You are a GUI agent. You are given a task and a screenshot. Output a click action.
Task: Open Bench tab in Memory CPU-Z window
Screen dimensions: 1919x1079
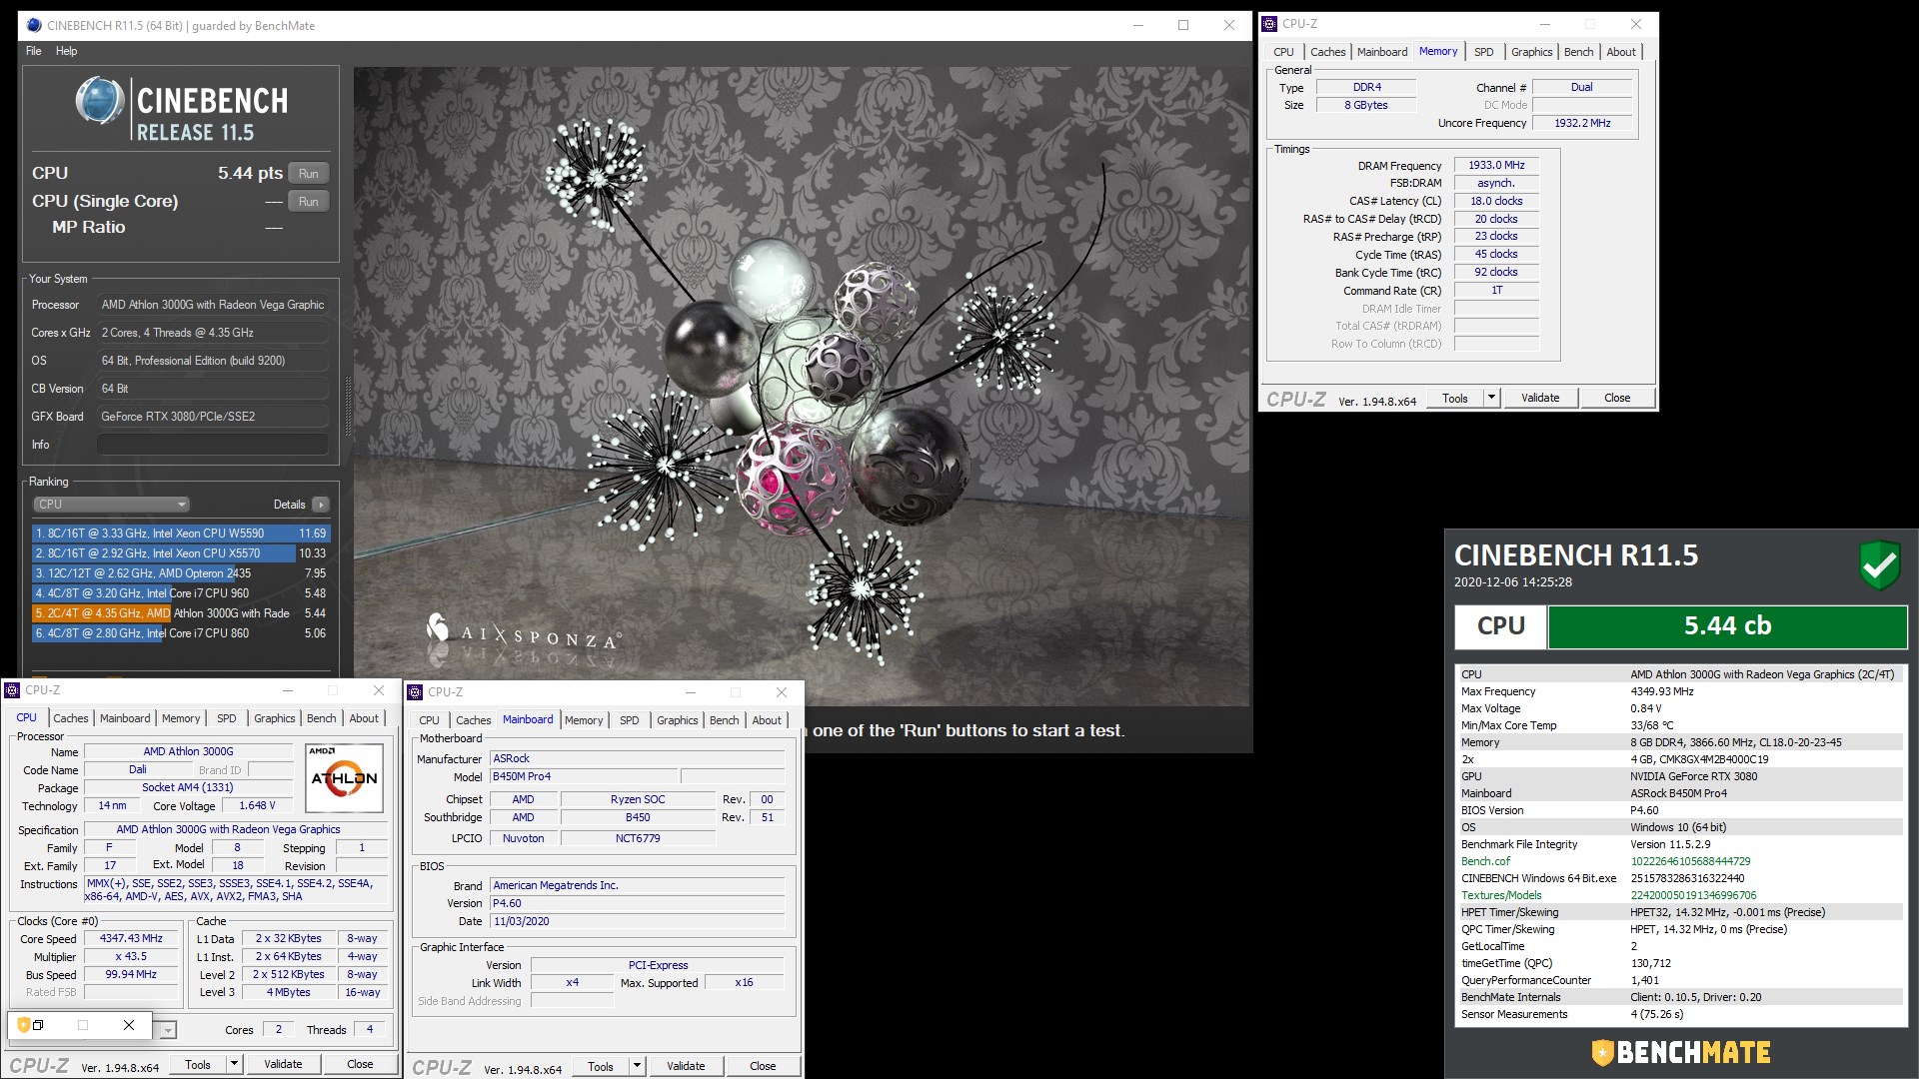[1578, 52]
